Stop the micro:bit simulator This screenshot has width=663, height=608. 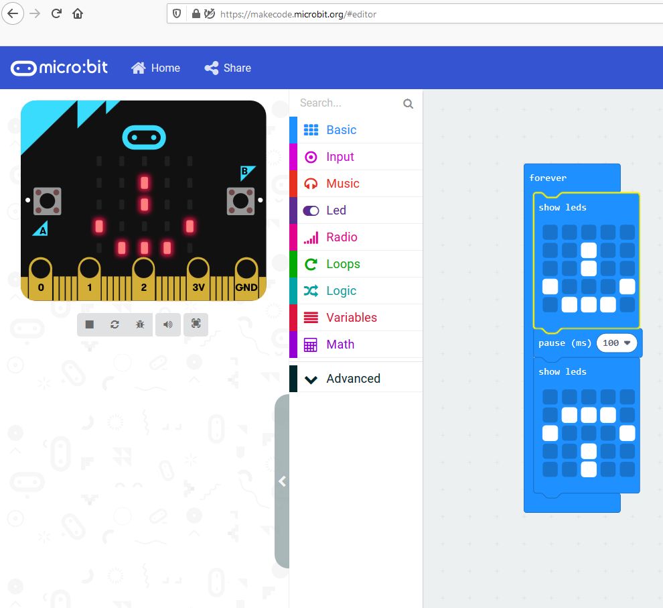pyautogui.click(x=90, y=324)
